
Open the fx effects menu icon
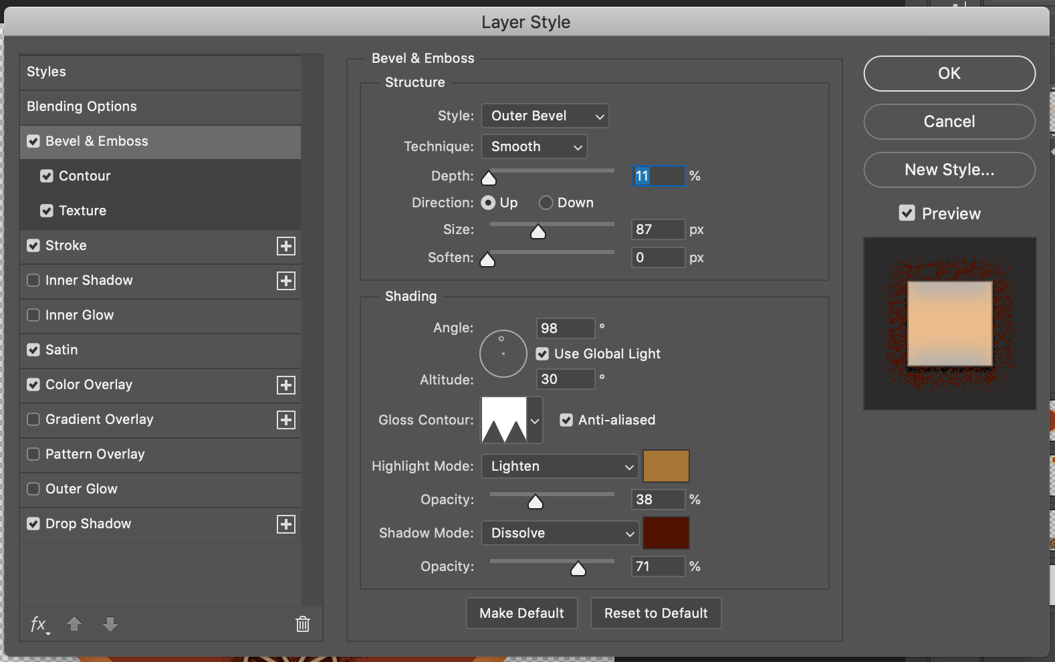[39, 625]
